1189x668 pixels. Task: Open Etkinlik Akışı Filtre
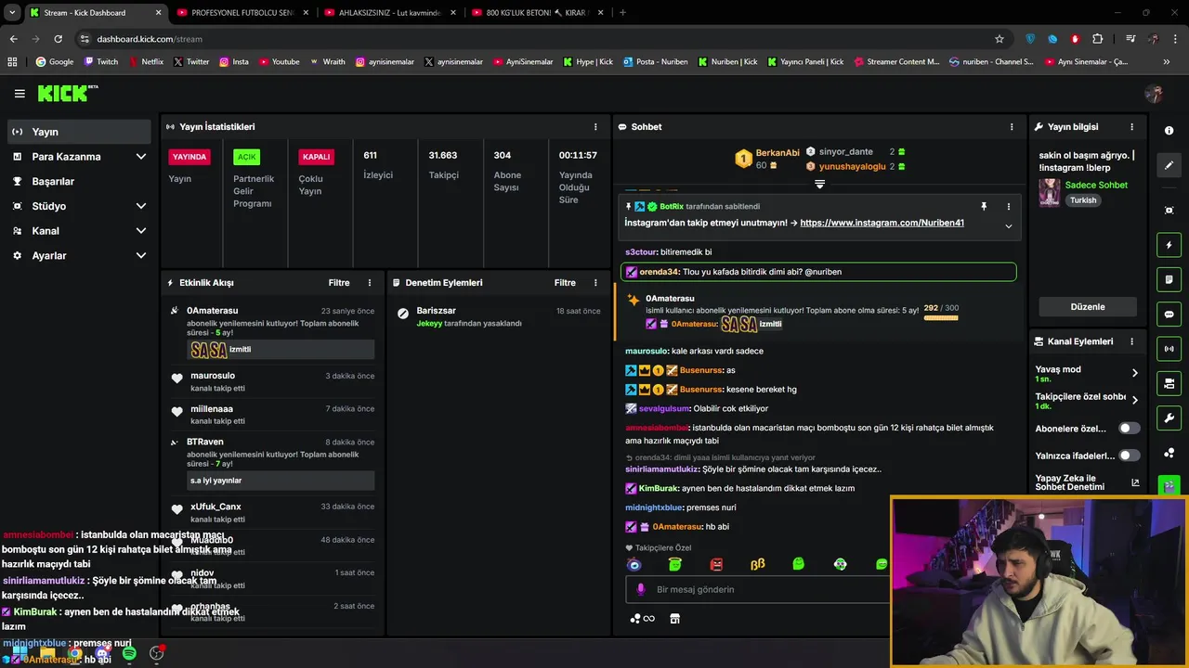[x=338, y=283]
